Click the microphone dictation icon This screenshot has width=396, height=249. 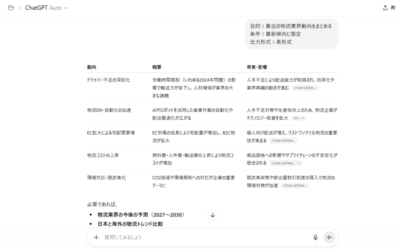315,237
